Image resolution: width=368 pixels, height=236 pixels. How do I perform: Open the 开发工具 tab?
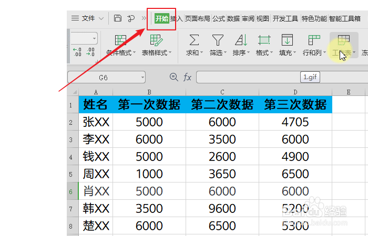coord(285,18)
